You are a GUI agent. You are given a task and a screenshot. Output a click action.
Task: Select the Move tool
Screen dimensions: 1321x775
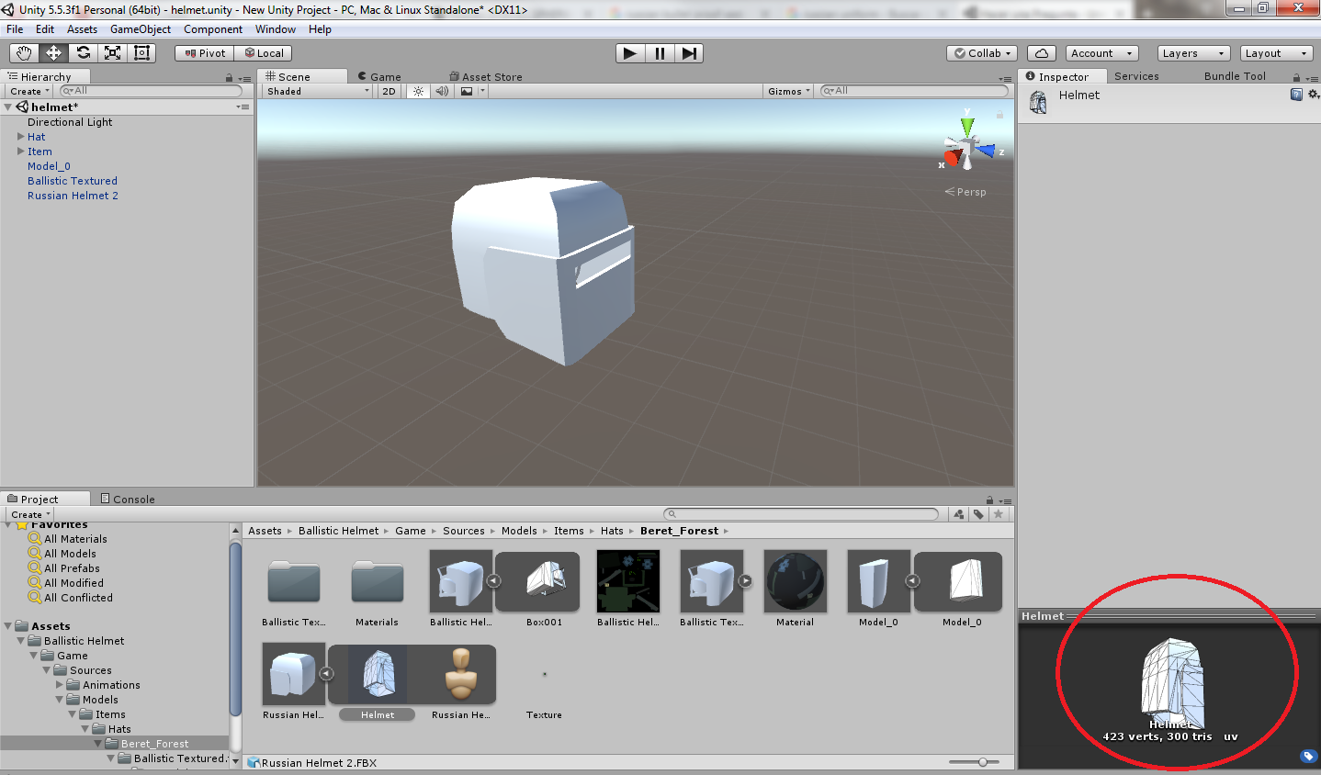click(53, 53)
